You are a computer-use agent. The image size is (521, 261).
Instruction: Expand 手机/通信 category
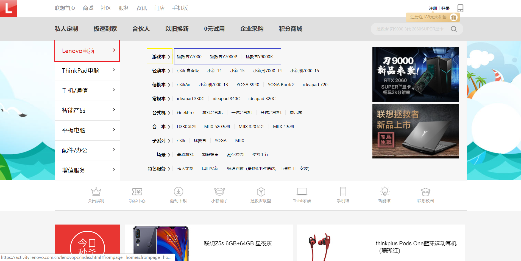click(x=87, y=90)
